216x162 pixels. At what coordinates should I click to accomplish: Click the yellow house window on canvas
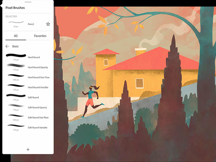[x=139, y=83]
